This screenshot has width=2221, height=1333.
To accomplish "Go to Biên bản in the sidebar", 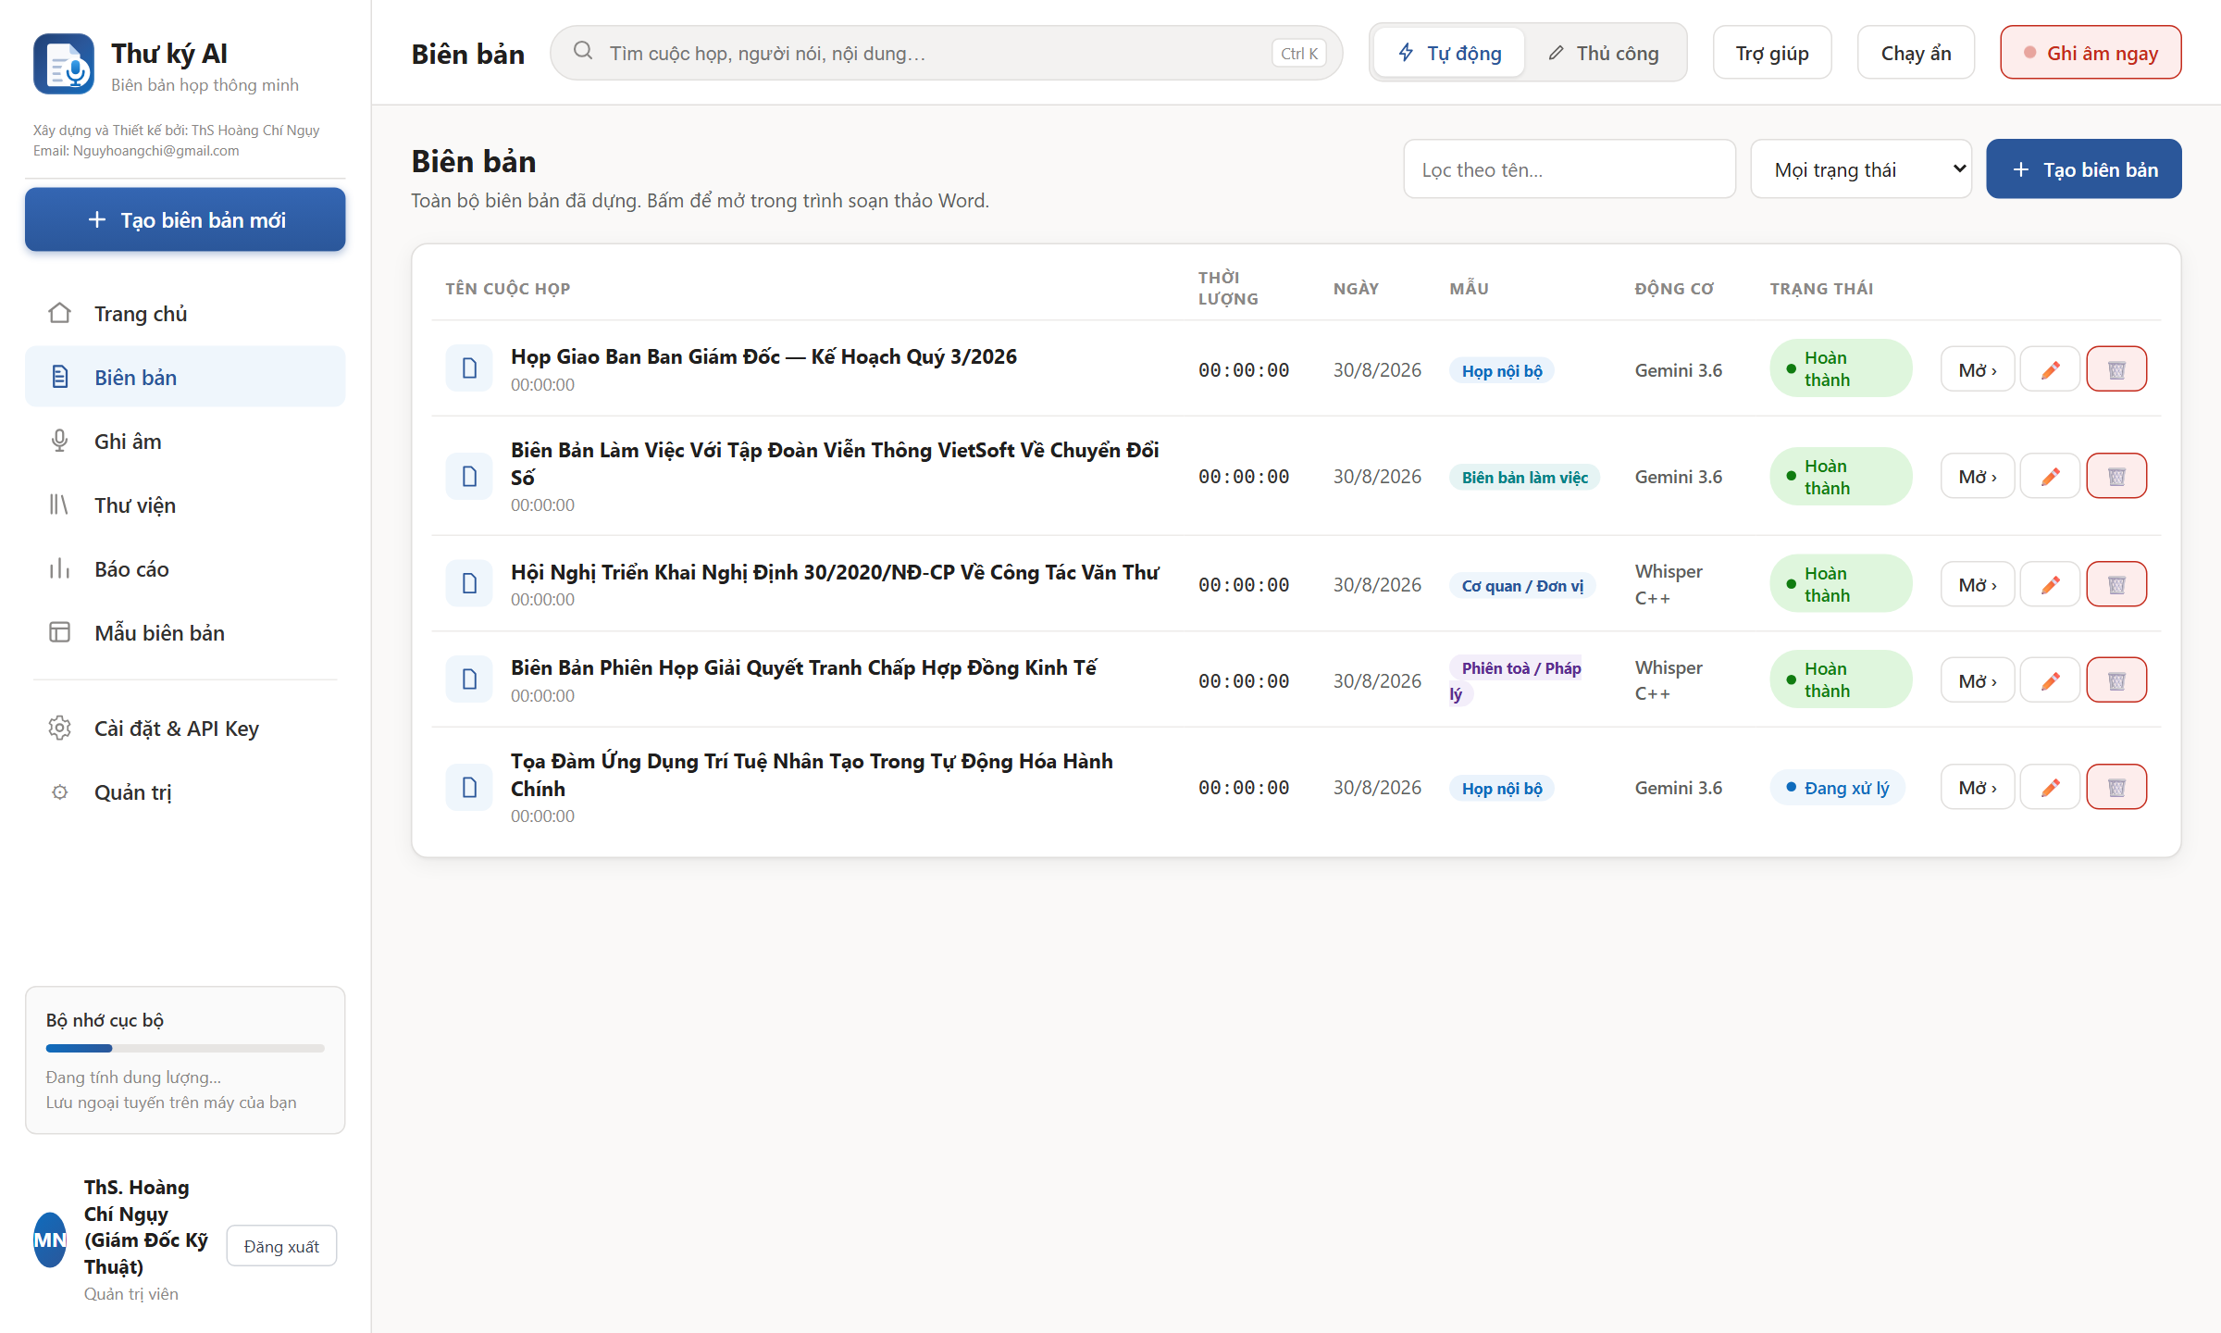I will coord(185,378).
